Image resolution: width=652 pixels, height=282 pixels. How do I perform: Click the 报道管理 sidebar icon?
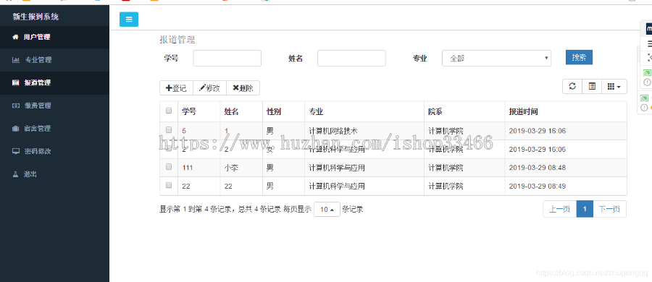pyautogui.click(x=16, y=82)
